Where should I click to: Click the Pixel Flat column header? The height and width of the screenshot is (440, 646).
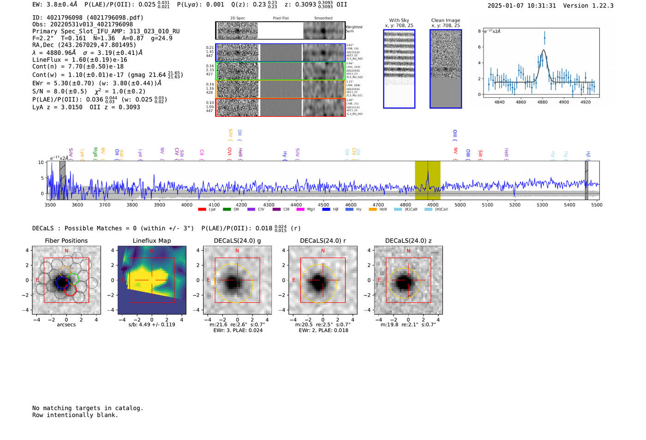[281, 18]
